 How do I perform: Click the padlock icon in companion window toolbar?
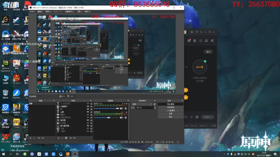(x=195, y=40)
